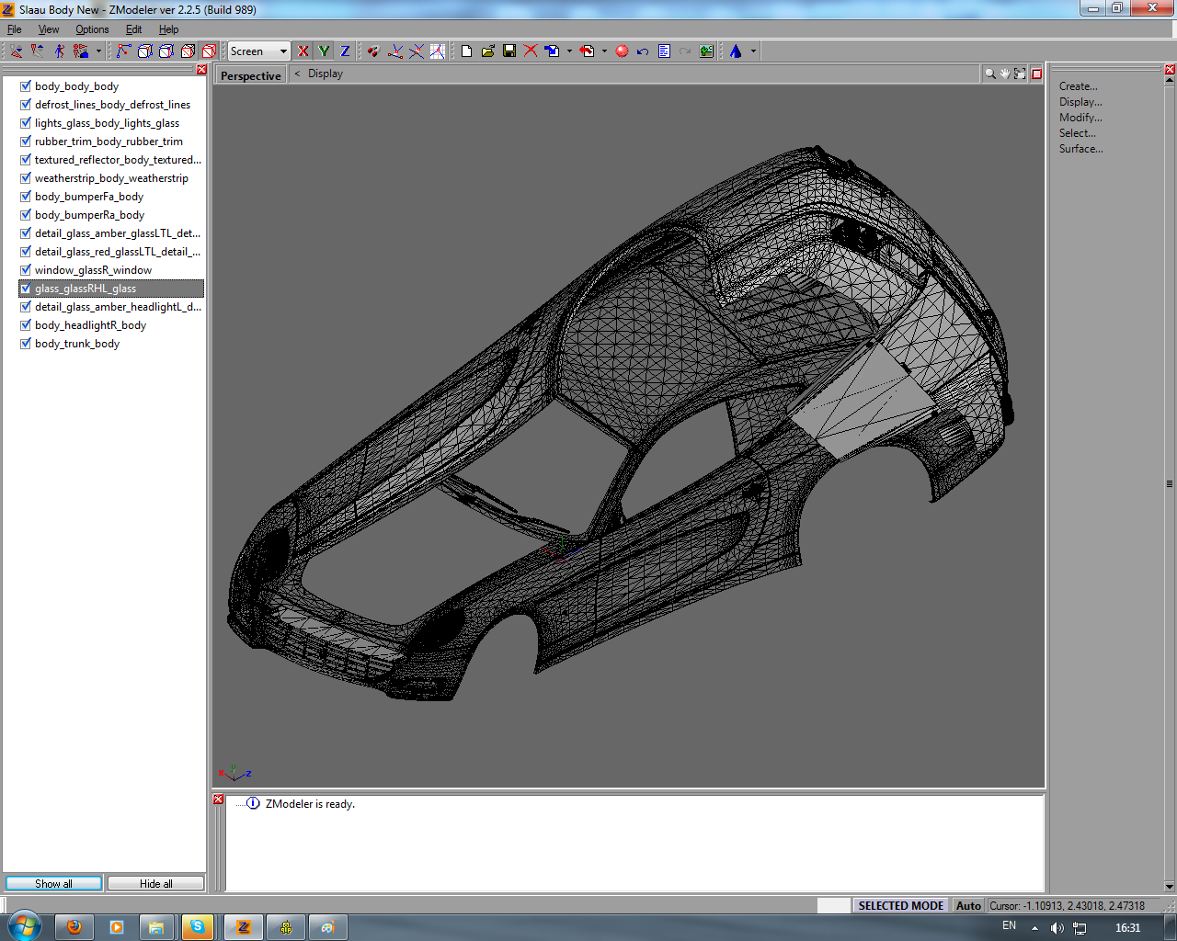Click the red X axis constraint button
1177x941 pixels.
tap(303, 51)
